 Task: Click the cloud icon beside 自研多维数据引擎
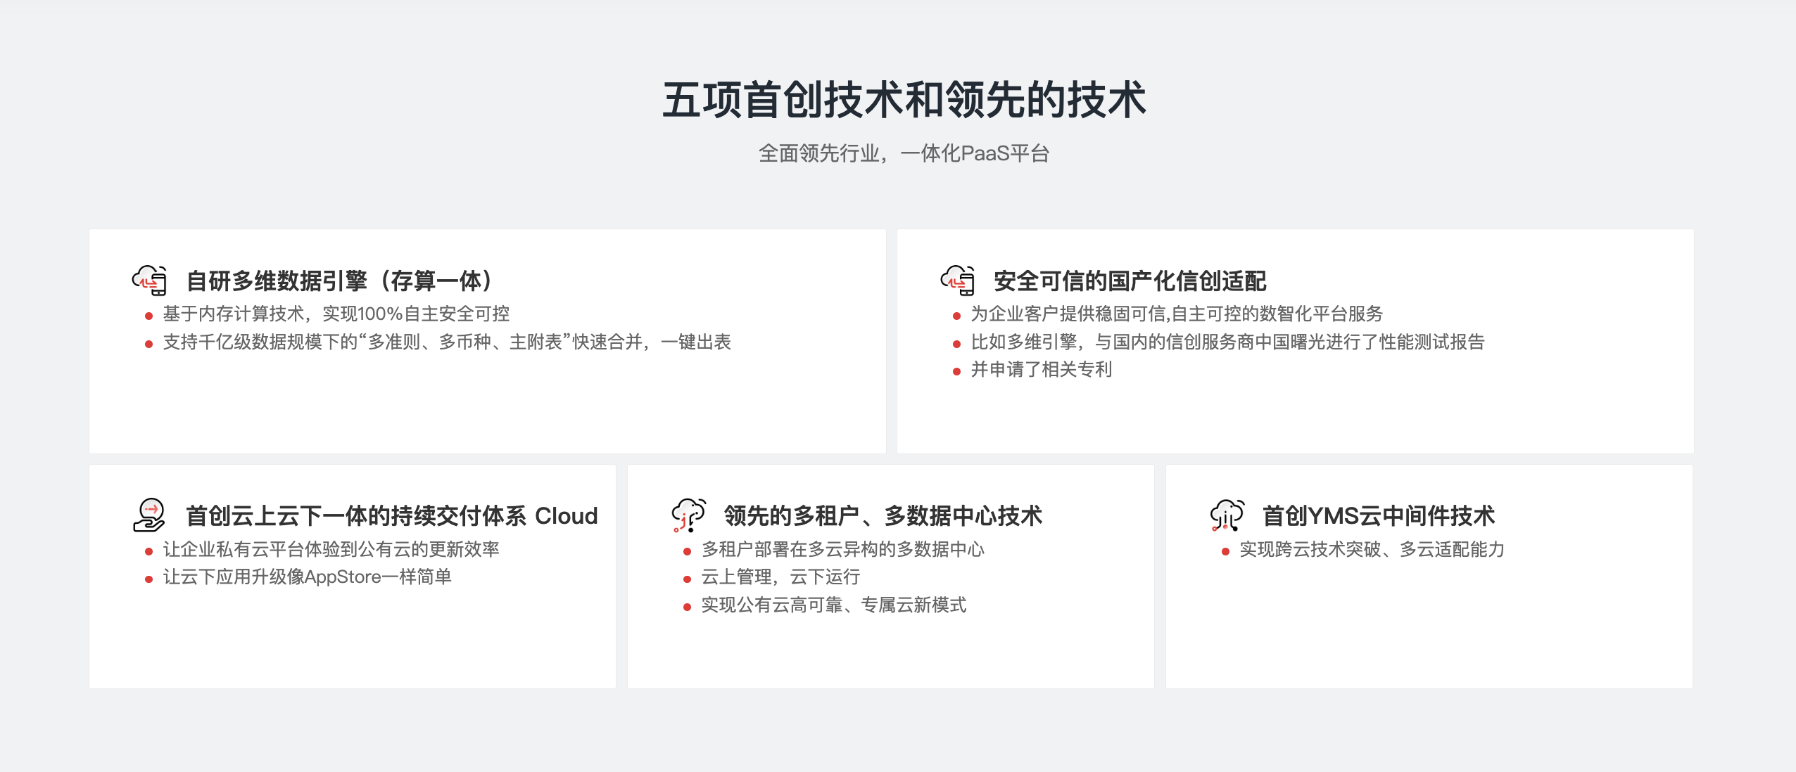150,281
